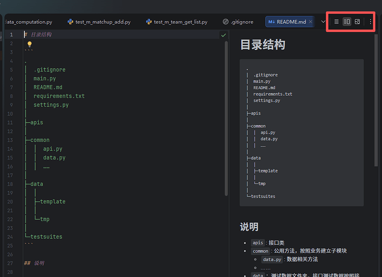Switch to the data_computation.py tab
The image size is (382, 277).
click(x=28, y=22)
